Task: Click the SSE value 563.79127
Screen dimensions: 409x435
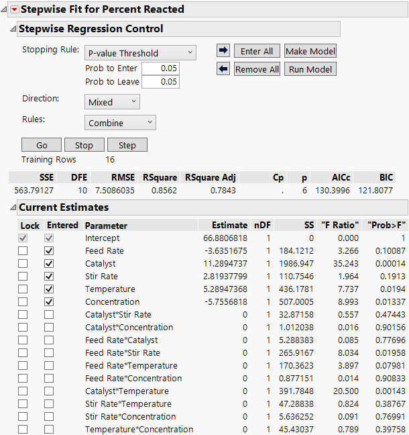Action: (34, 191)
